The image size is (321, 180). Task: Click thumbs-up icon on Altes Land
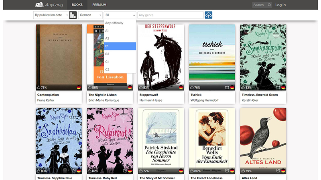(243, 171)
